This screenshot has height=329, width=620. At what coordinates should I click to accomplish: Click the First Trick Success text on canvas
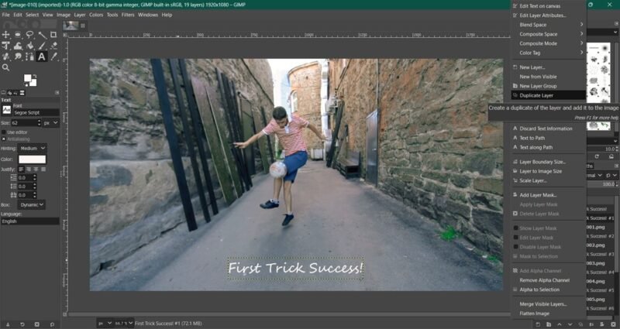pyautogui.click(x=295, y=268)
